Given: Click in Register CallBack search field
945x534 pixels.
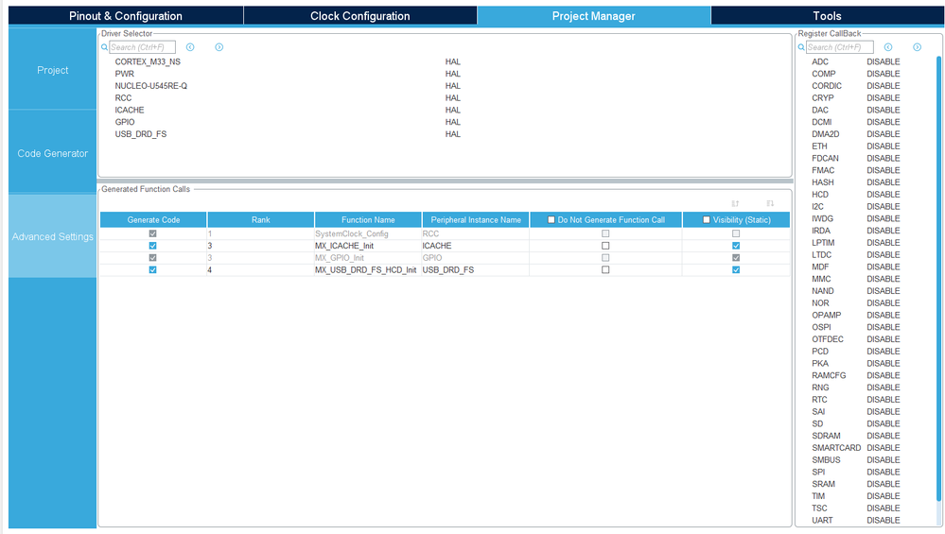Looking at the screenshot, I should (x=840, y=47).
